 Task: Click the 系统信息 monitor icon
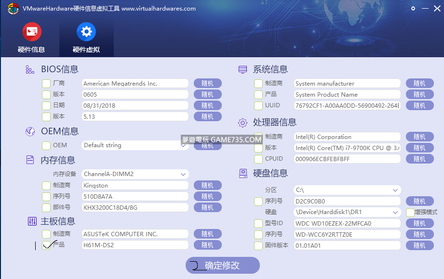[242, 70]
